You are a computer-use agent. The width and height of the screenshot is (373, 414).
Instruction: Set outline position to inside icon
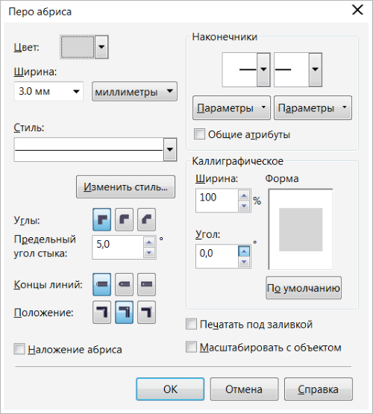[x=146, y=313]
